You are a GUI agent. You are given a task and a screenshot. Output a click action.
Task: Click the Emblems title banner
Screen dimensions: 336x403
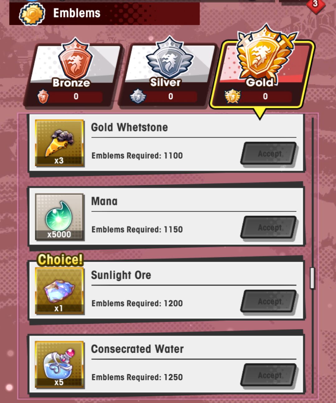(x=105, y=14)
